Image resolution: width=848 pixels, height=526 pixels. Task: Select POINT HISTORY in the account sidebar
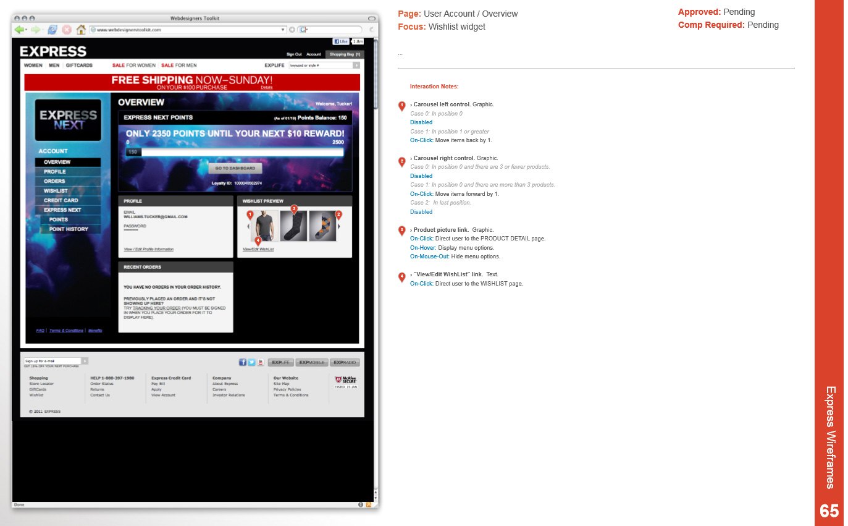coord(70,229)
